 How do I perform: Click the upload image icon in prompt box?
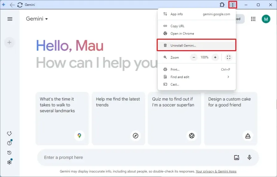(237, 158)
